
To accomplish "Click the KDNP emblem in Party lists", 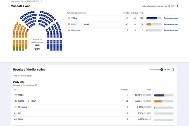I will click(x=28, y=101).
